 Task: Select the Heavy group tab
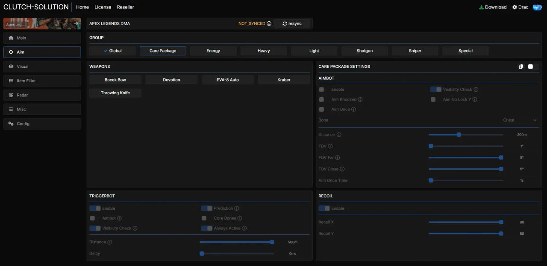[x=264, y=51]
